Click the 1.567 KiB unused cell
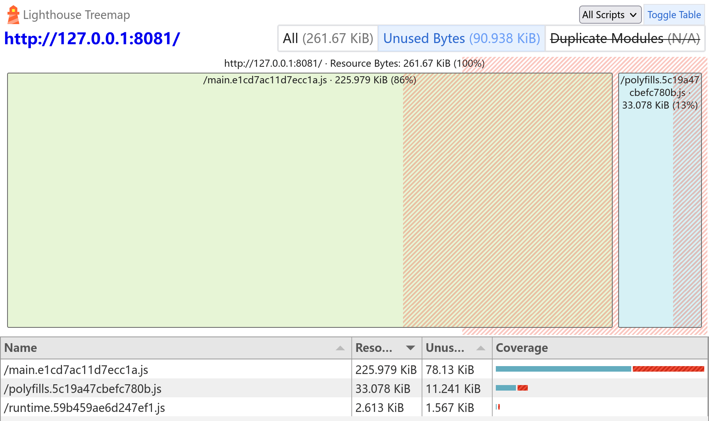Image resolution: width=709 pixels, height=421 pixels. [x=457, y=408]
